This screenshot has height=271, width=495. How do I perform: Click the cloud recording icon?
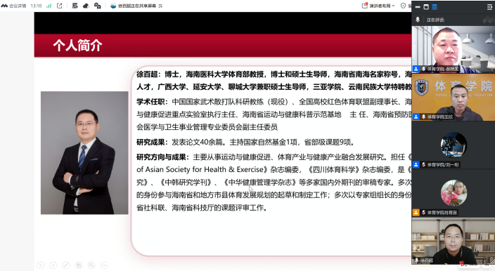click(x=86, y=6)
